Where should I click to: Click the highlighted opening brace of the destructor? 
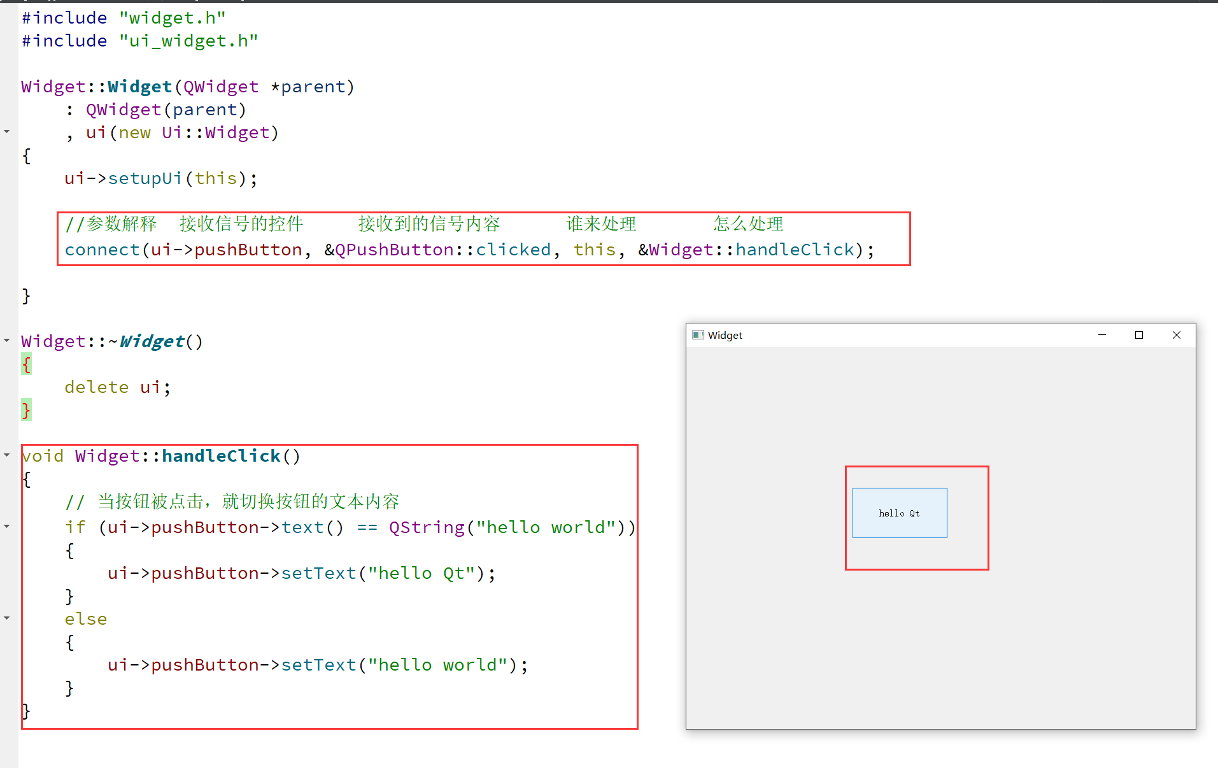point(26,364)
